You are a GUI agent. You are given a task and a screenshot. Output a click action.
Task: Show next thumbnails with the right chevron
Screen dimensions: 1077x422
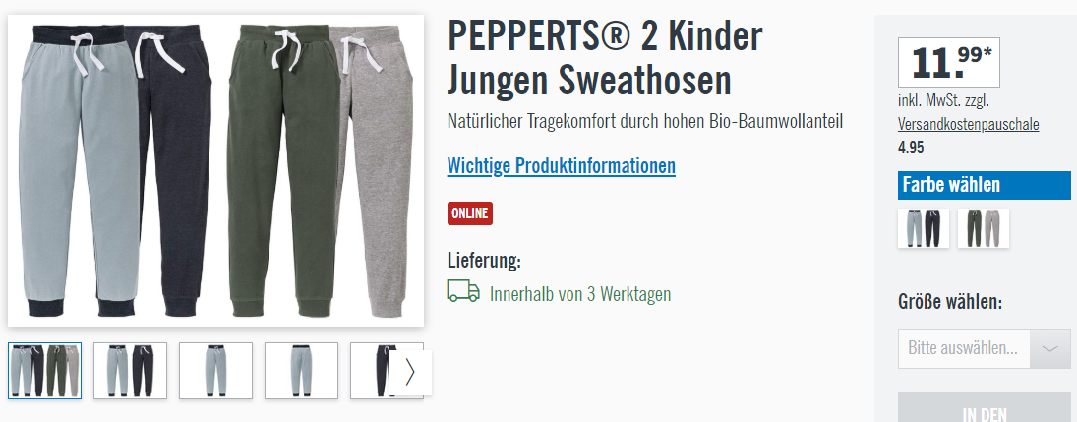pyautogui.click(x=410, y=372)
